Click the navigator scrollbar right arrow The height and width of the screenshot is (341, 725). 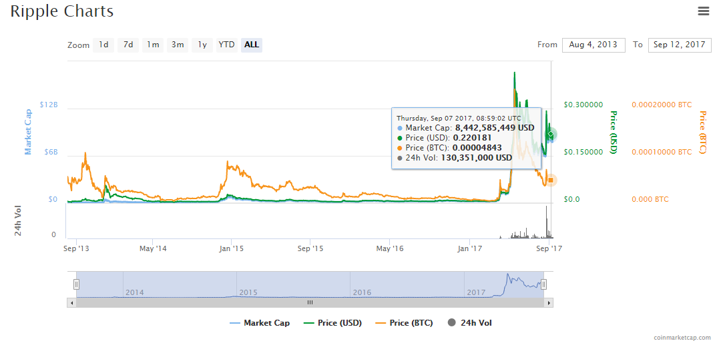[x=549, y=302]
